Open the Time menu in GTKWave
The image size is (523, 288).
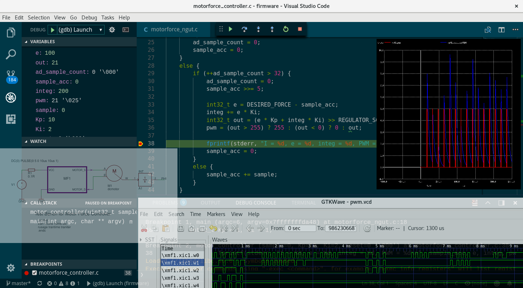click(x=195, y=214)
